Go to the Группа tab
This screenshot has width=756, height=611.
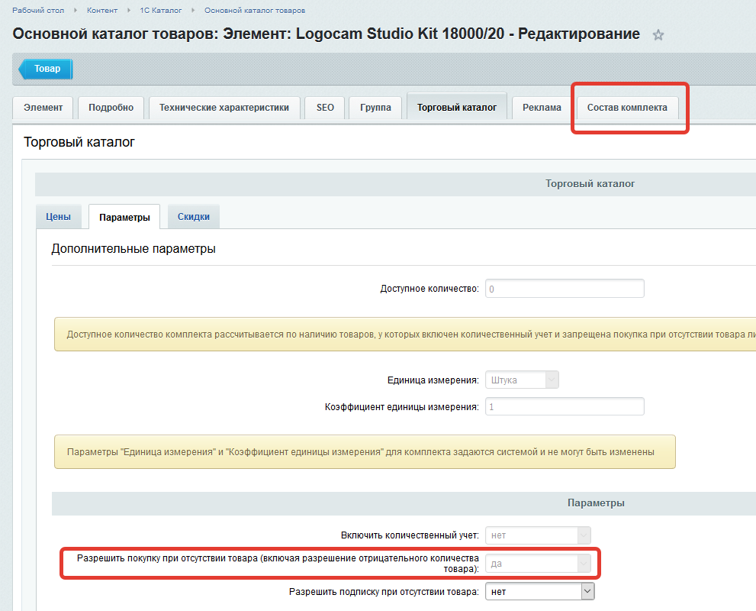[x=375, y=108]
